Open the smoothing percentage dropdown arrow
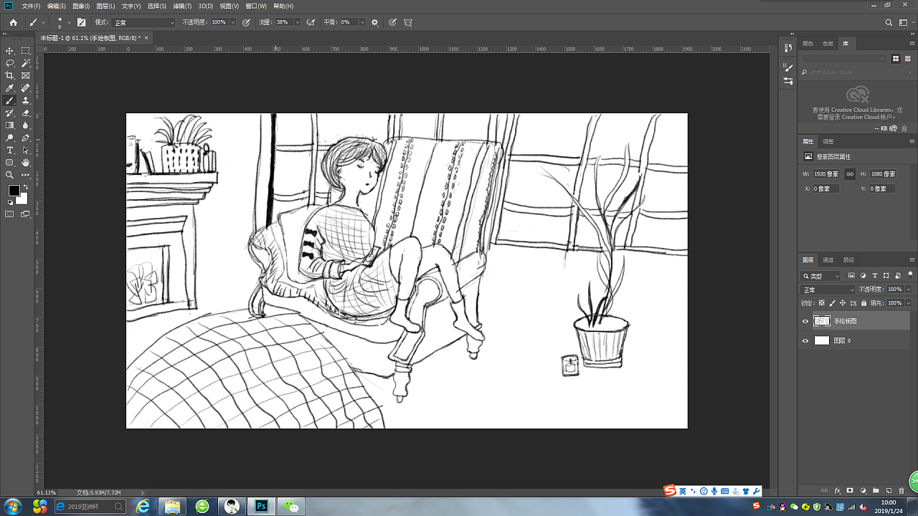Viewport: 918px width, 516px height. tap(361, 22)
